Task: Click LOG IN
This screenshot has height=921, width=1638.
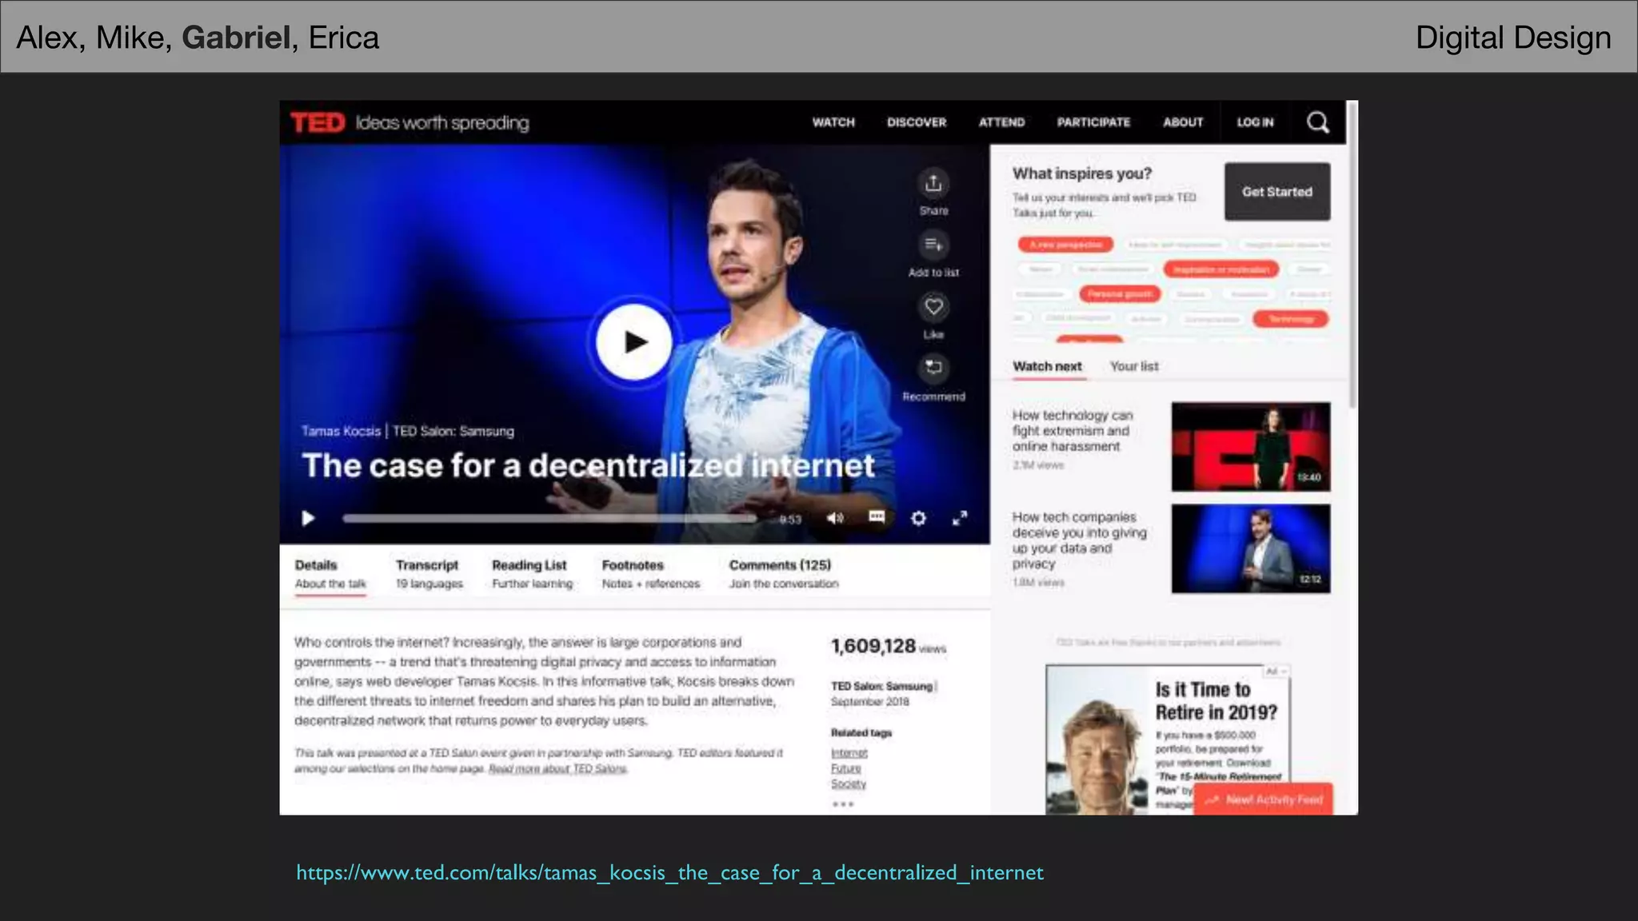Action: 1255,122
